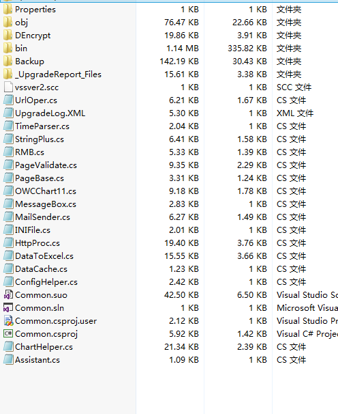
Task: Click the UrlOper.cs notepad file icon
Action: [x=8, y=100]
